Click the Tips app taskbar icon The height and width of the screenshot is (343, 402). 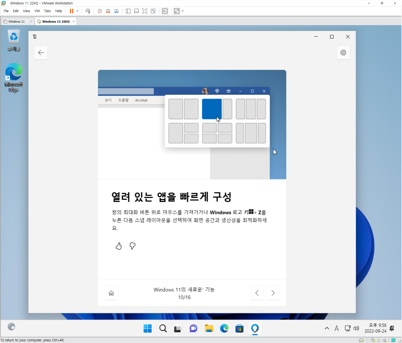[255, 328]
